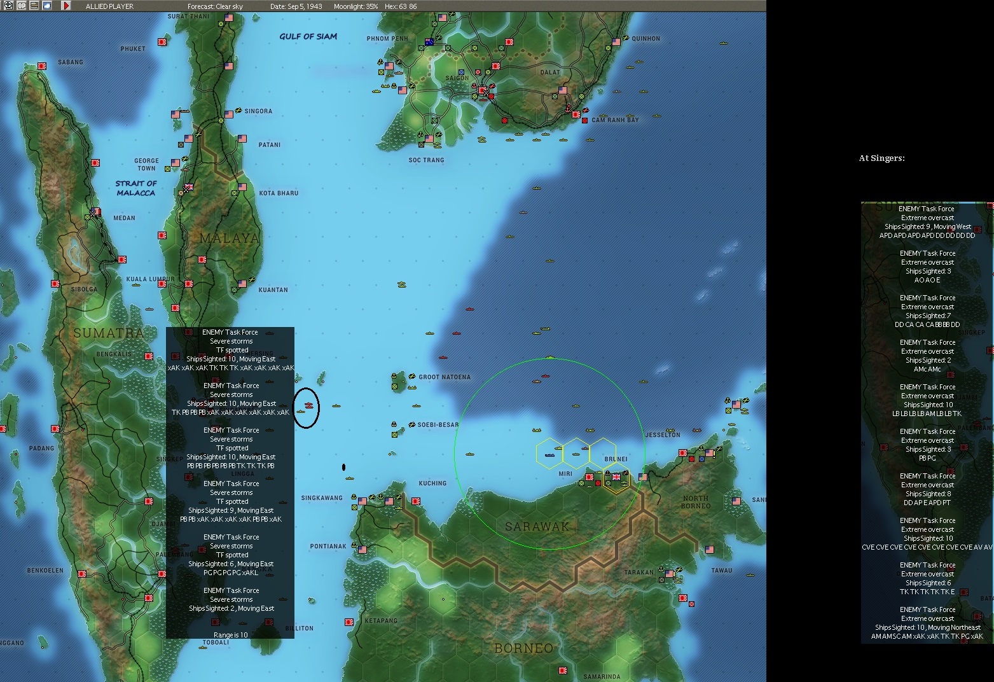Click the cloud weather icon in the top bar
Viewport: 994px width, 682px height.
point(47,6)
